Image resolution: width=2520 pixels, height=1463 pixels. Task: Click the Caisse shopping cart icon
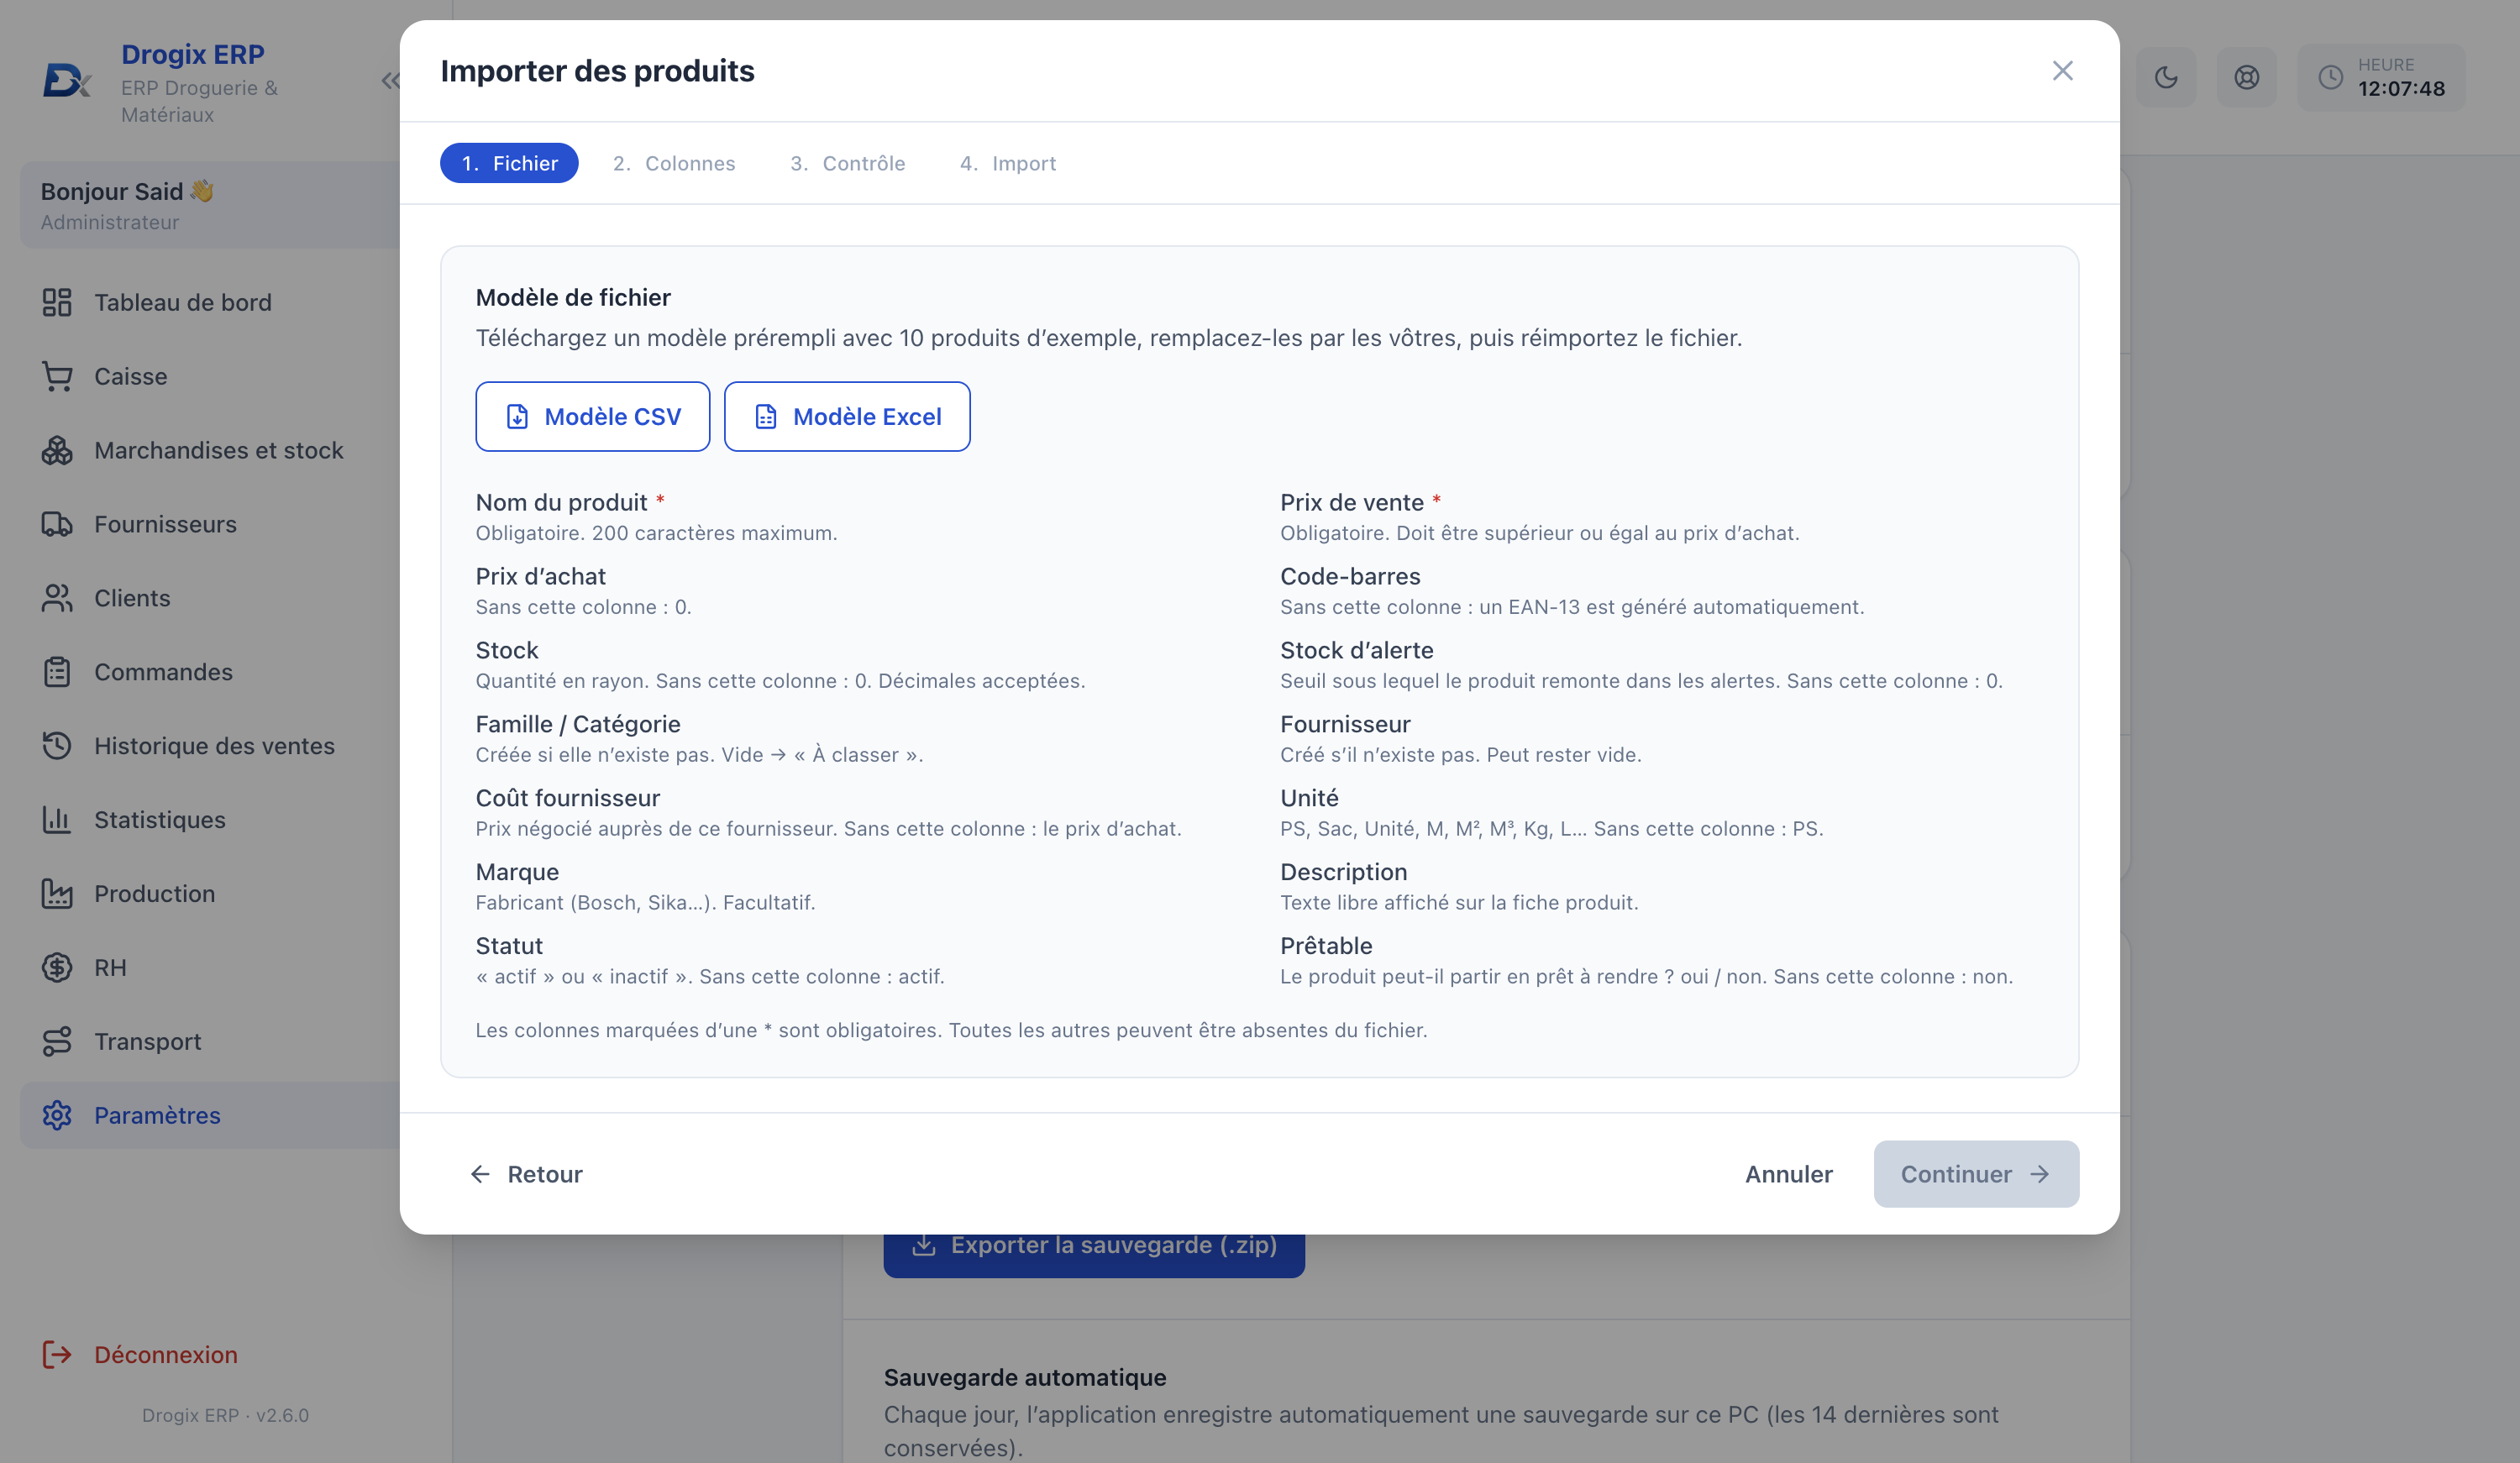[57, 376]
